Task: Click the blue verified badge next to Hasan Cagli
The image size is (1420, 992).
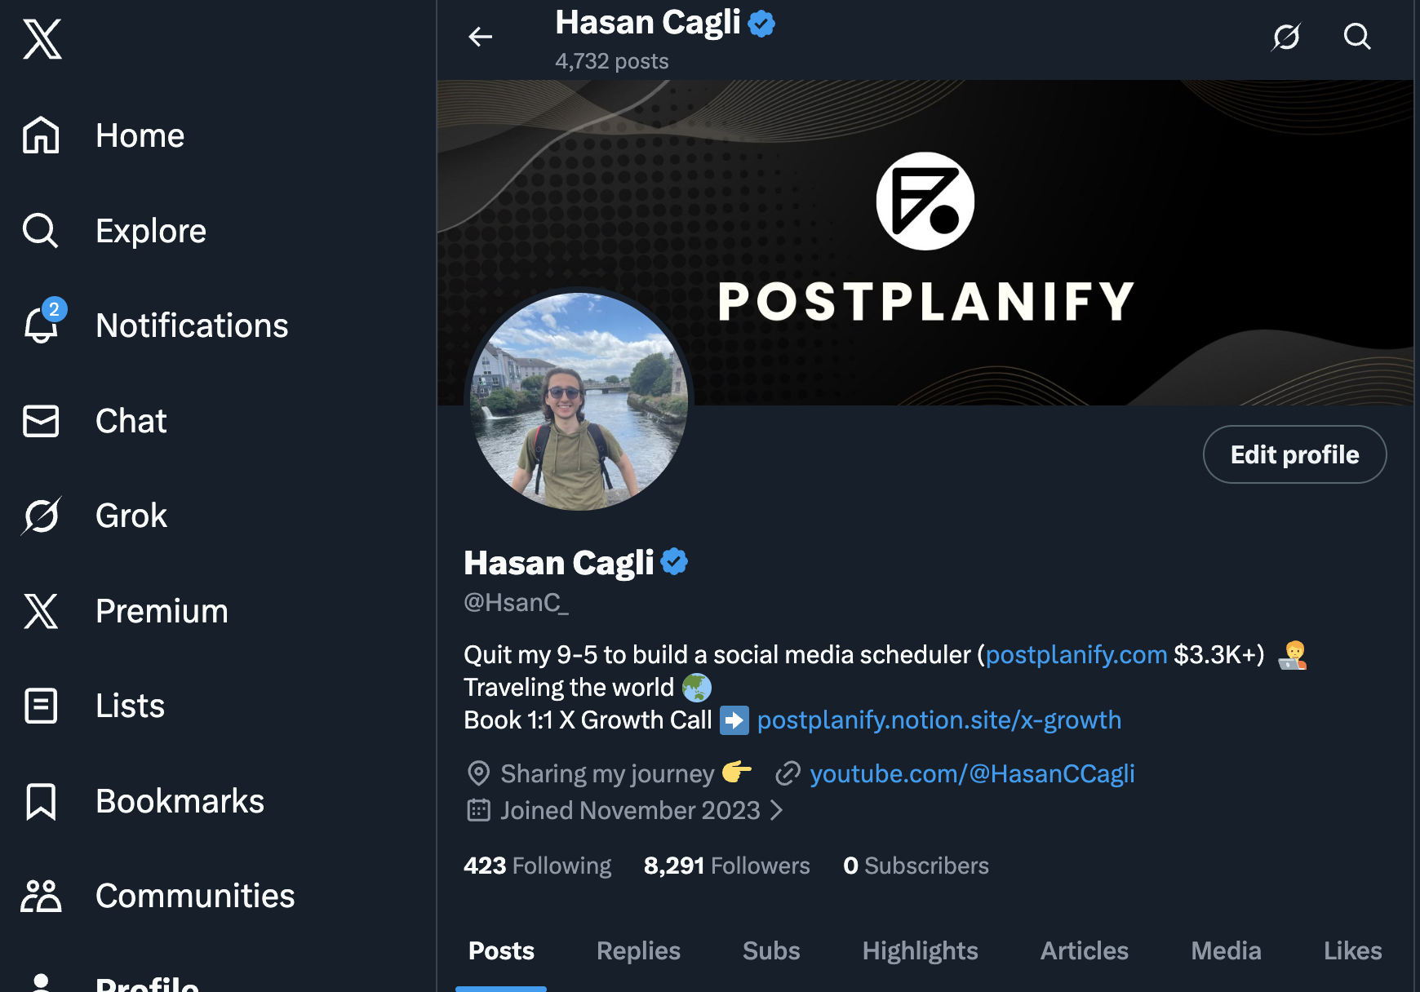Action: pyautogui.click(x=674, y=561)
